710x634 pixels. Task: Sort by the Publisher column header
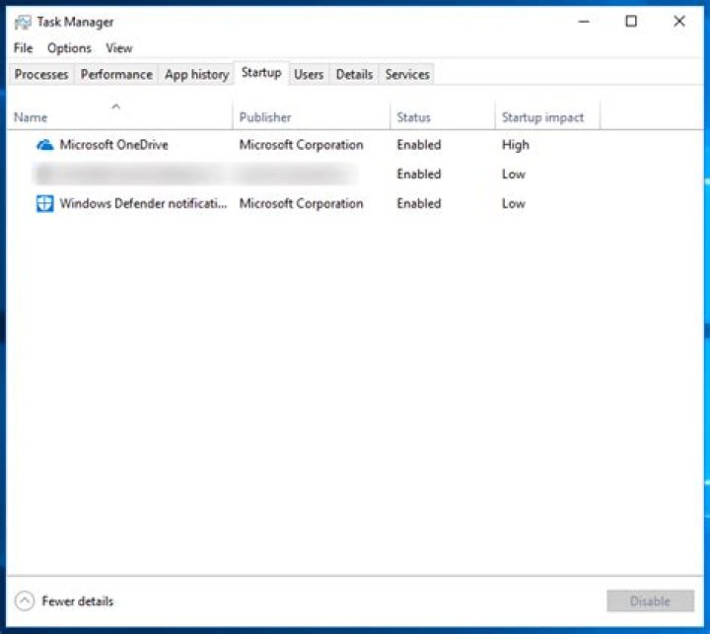[312, 116]
